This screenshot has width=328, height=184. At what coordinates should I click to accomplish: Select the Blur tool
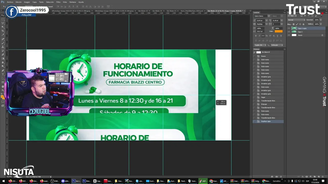coord(3,62)
